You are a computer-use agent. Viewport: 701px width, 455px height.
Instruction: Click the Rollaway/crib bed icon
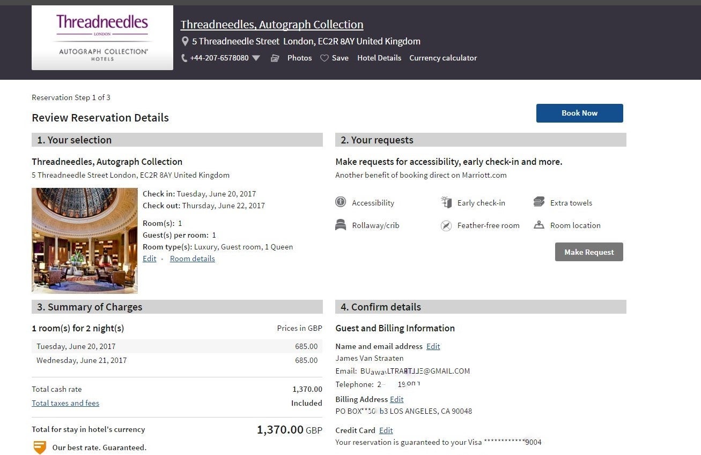coord(340,225)
